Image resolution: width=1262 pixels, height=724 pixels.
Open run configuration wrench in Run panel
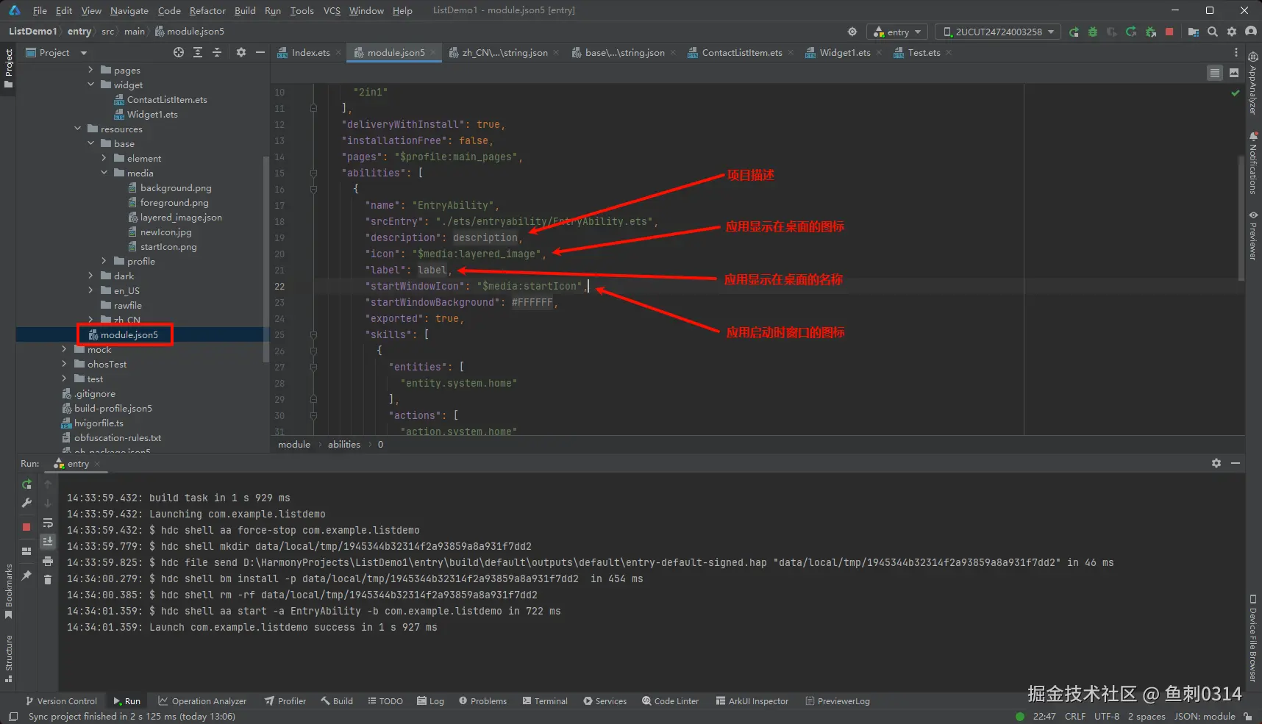tap(26, 503)
